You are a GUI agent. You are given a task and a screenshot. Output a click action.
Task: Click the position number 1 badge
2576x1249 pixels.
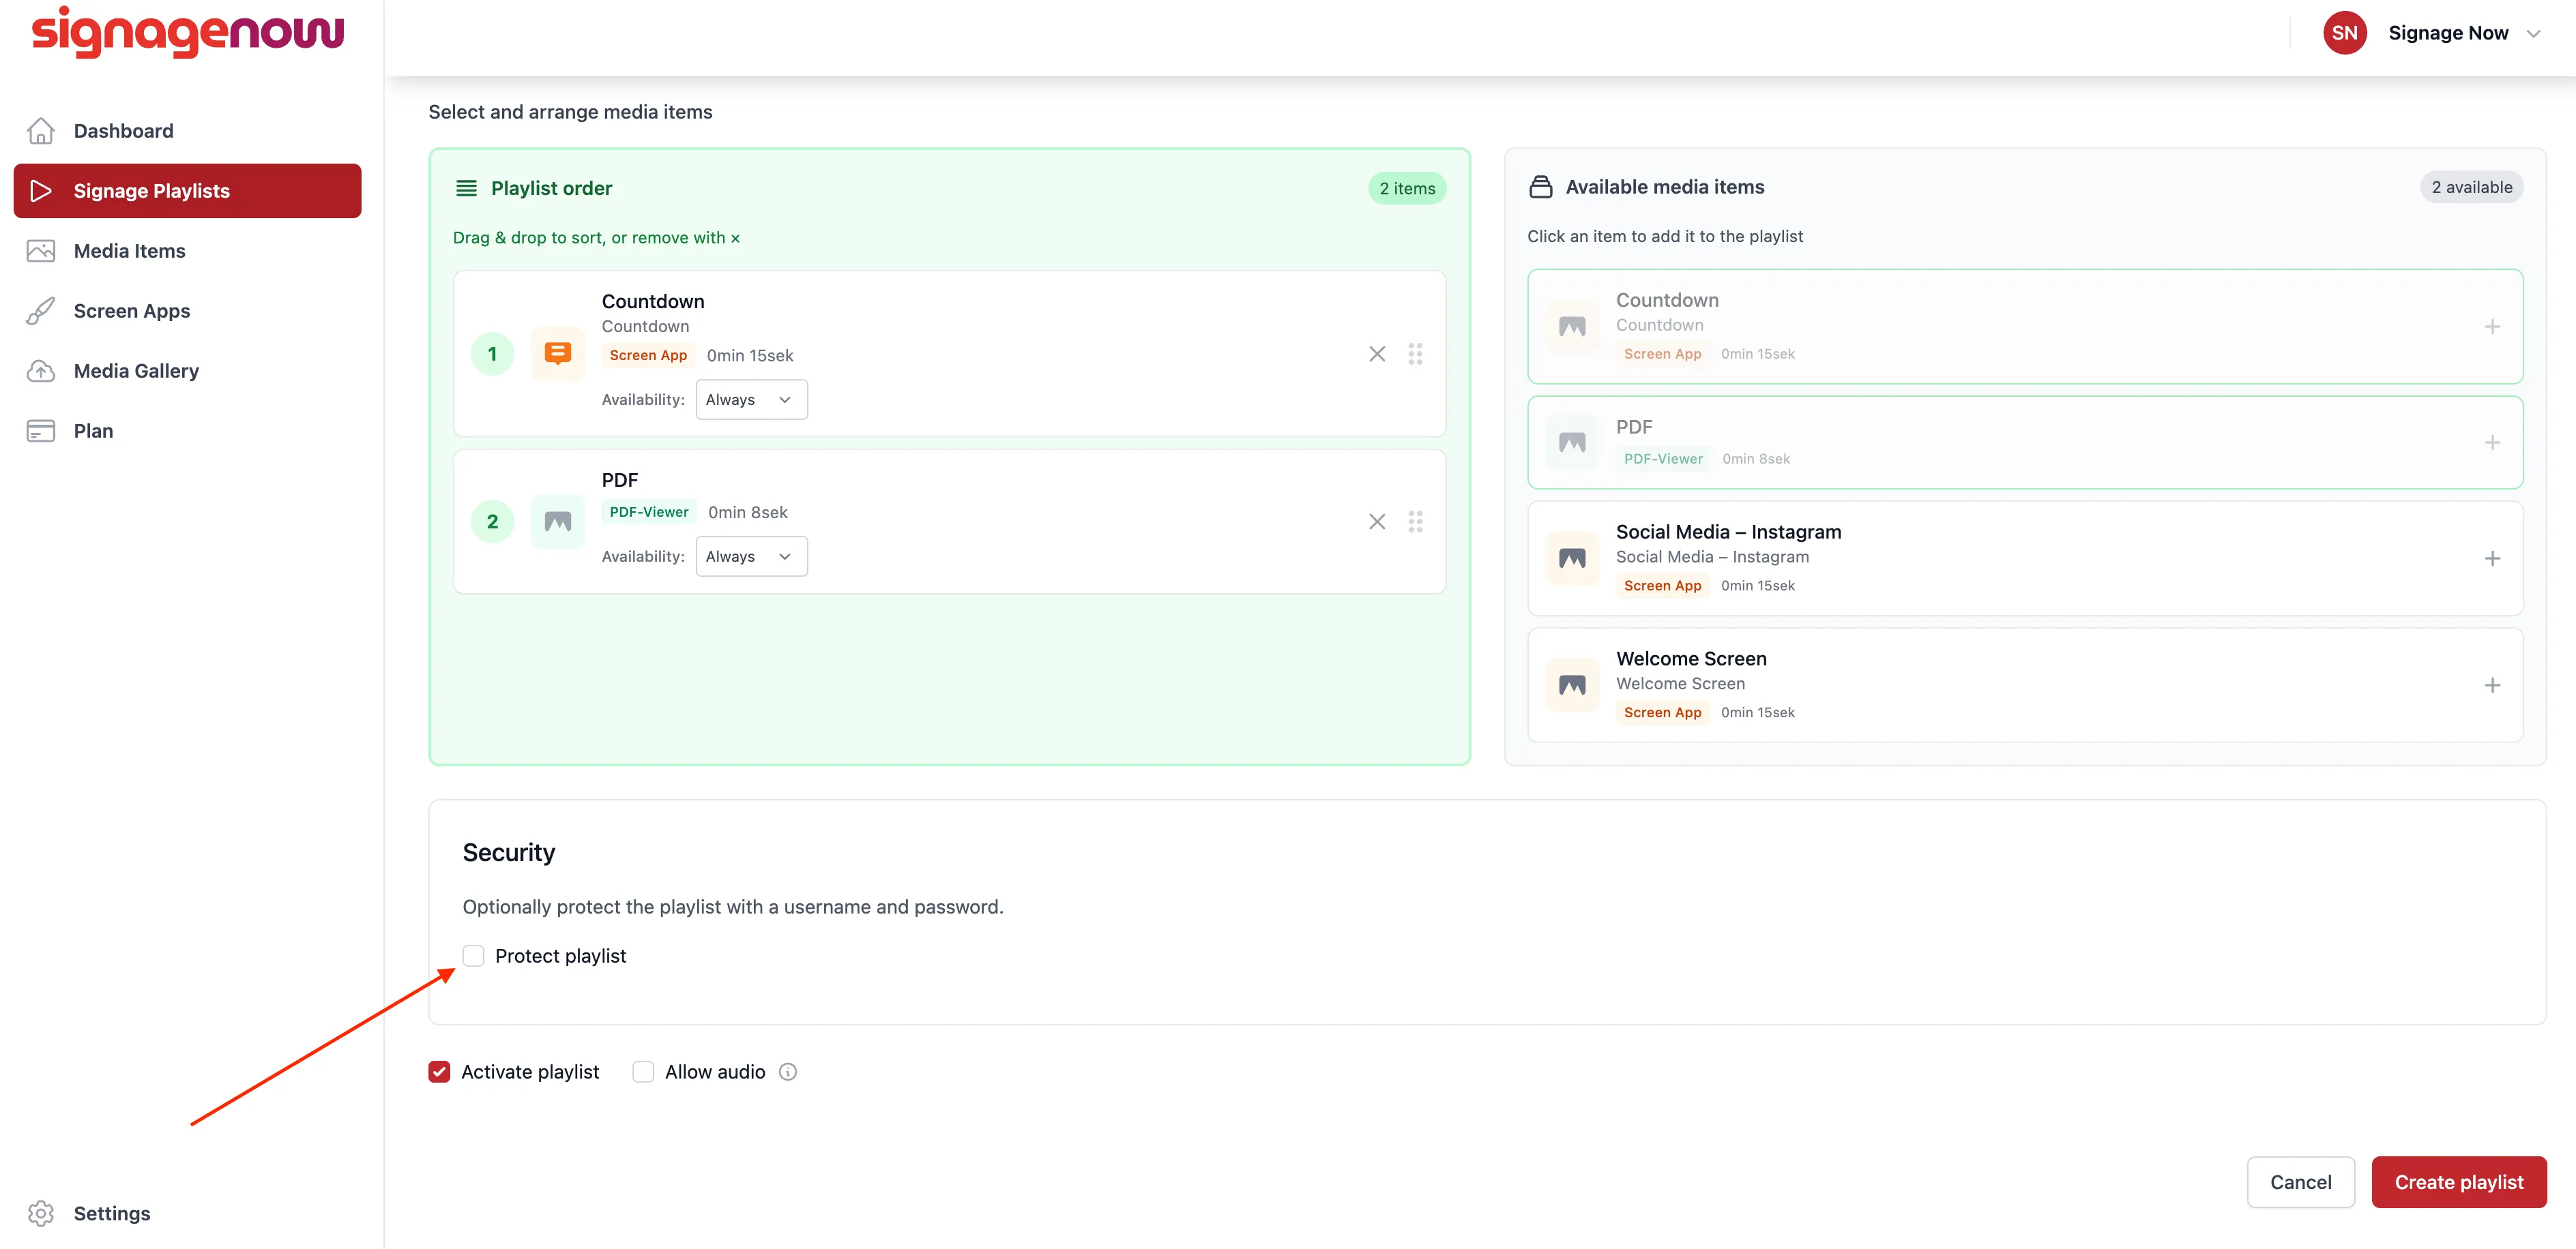pyautogui.click(x=492, y=354)
